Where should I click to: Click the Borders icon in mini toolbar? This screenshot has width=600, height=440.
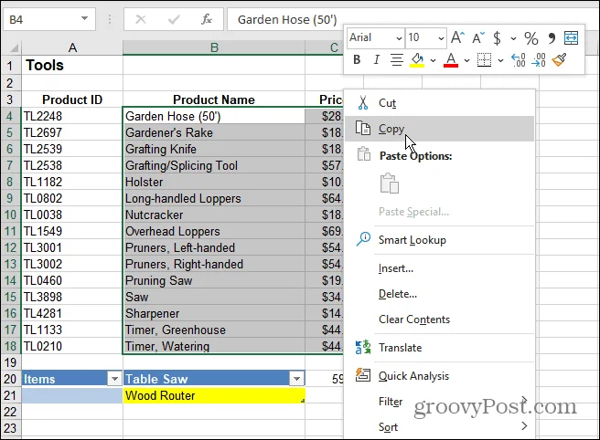pos(484,60)
